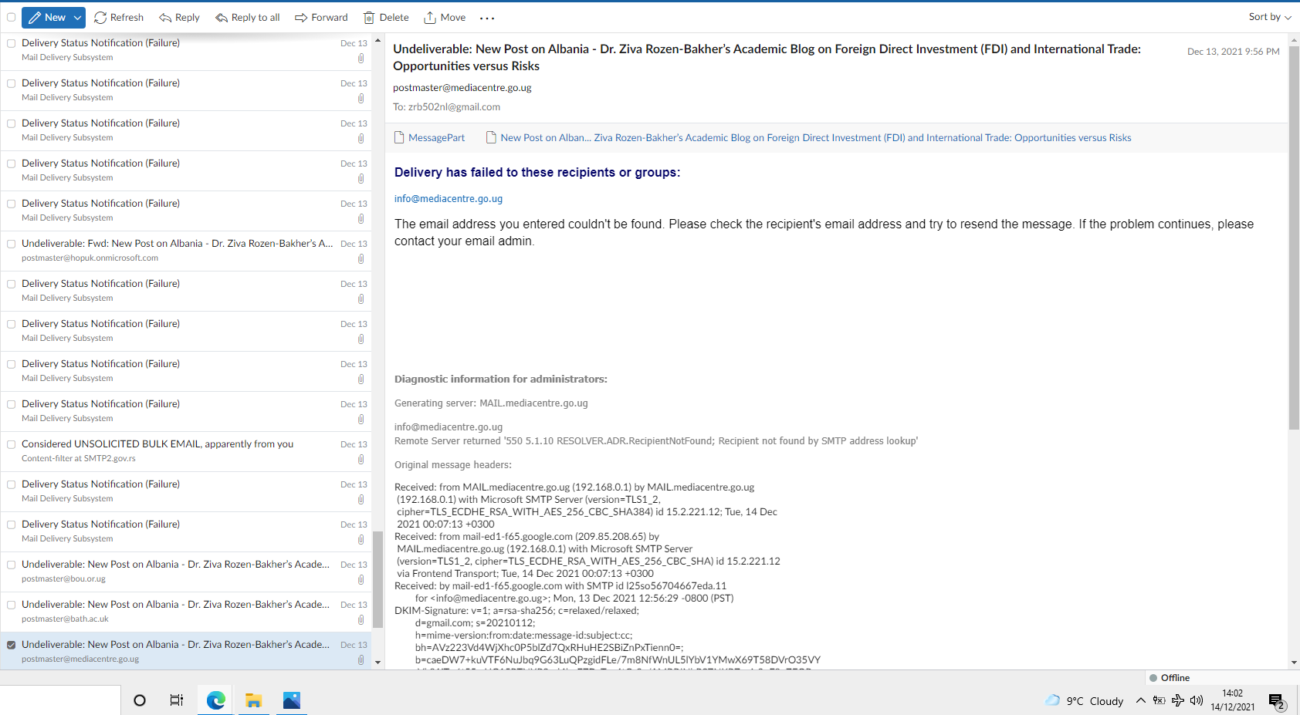Click the message list scrollbar thumb
This screenshot has height=715, width=1300.
click(x=378, y=580)
